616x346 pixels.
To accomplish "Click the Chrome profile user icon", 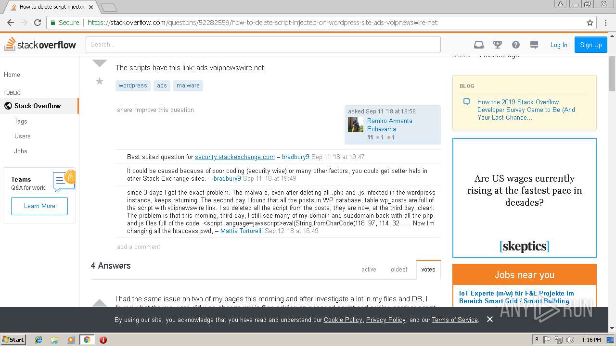I will pos(560,4).
